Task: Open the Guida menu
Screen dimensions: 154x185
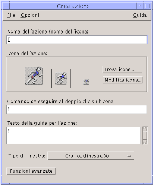Action: tap(140, 15)
